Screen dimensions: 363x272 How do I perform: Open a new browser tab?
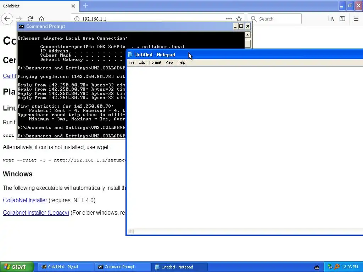click(85, 6)
